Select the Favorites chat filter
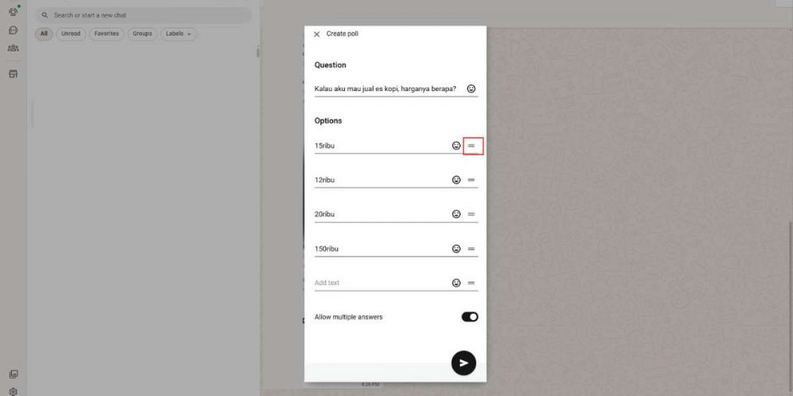This screenshot has height=396, width=793. click(107, 34)
